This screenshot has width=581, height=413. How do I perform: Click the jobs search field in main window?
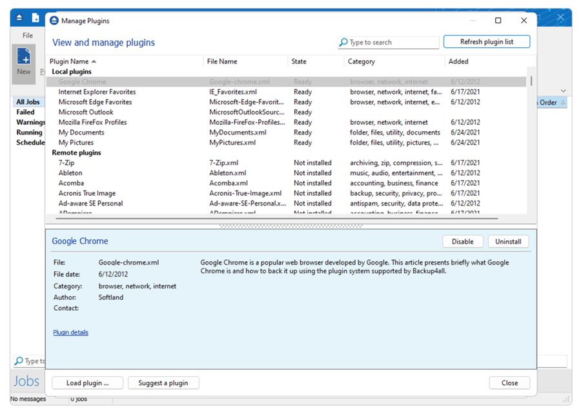(x=290, y=361)
